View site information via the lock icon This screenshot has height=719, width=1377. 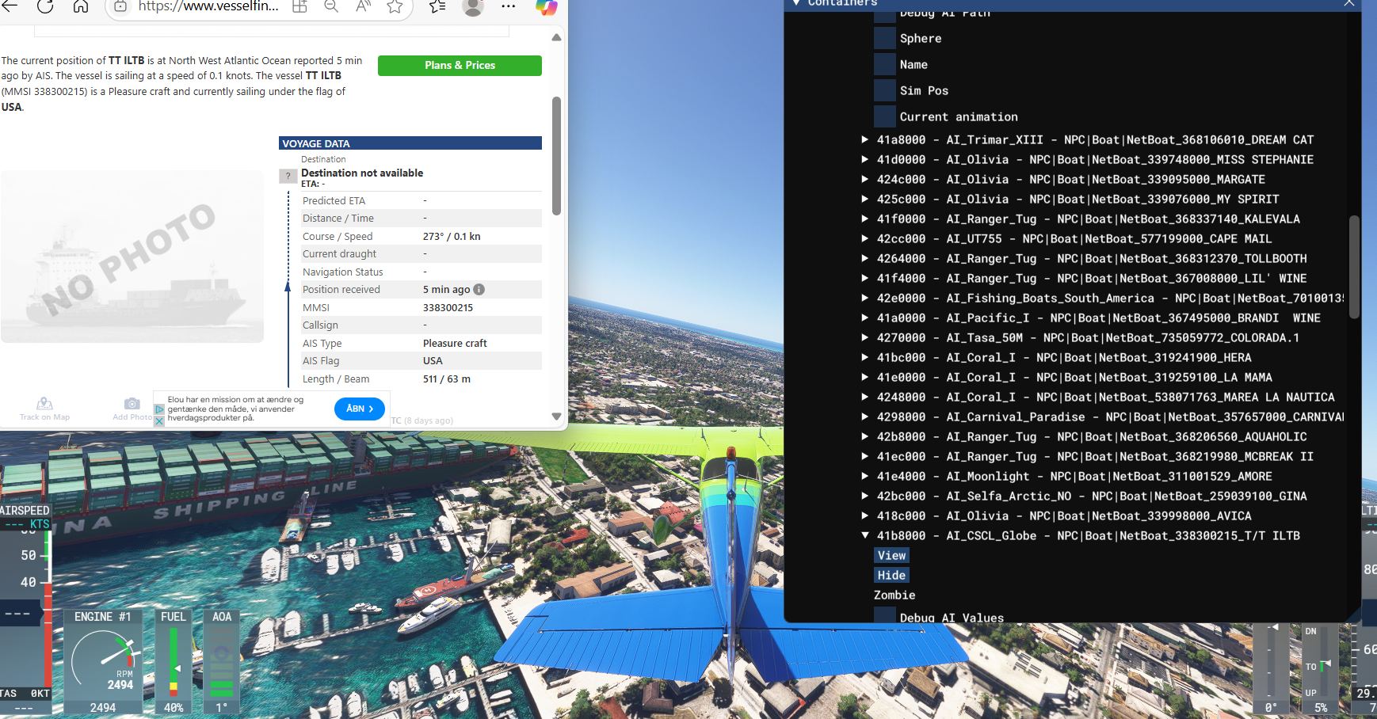(120, 6)
